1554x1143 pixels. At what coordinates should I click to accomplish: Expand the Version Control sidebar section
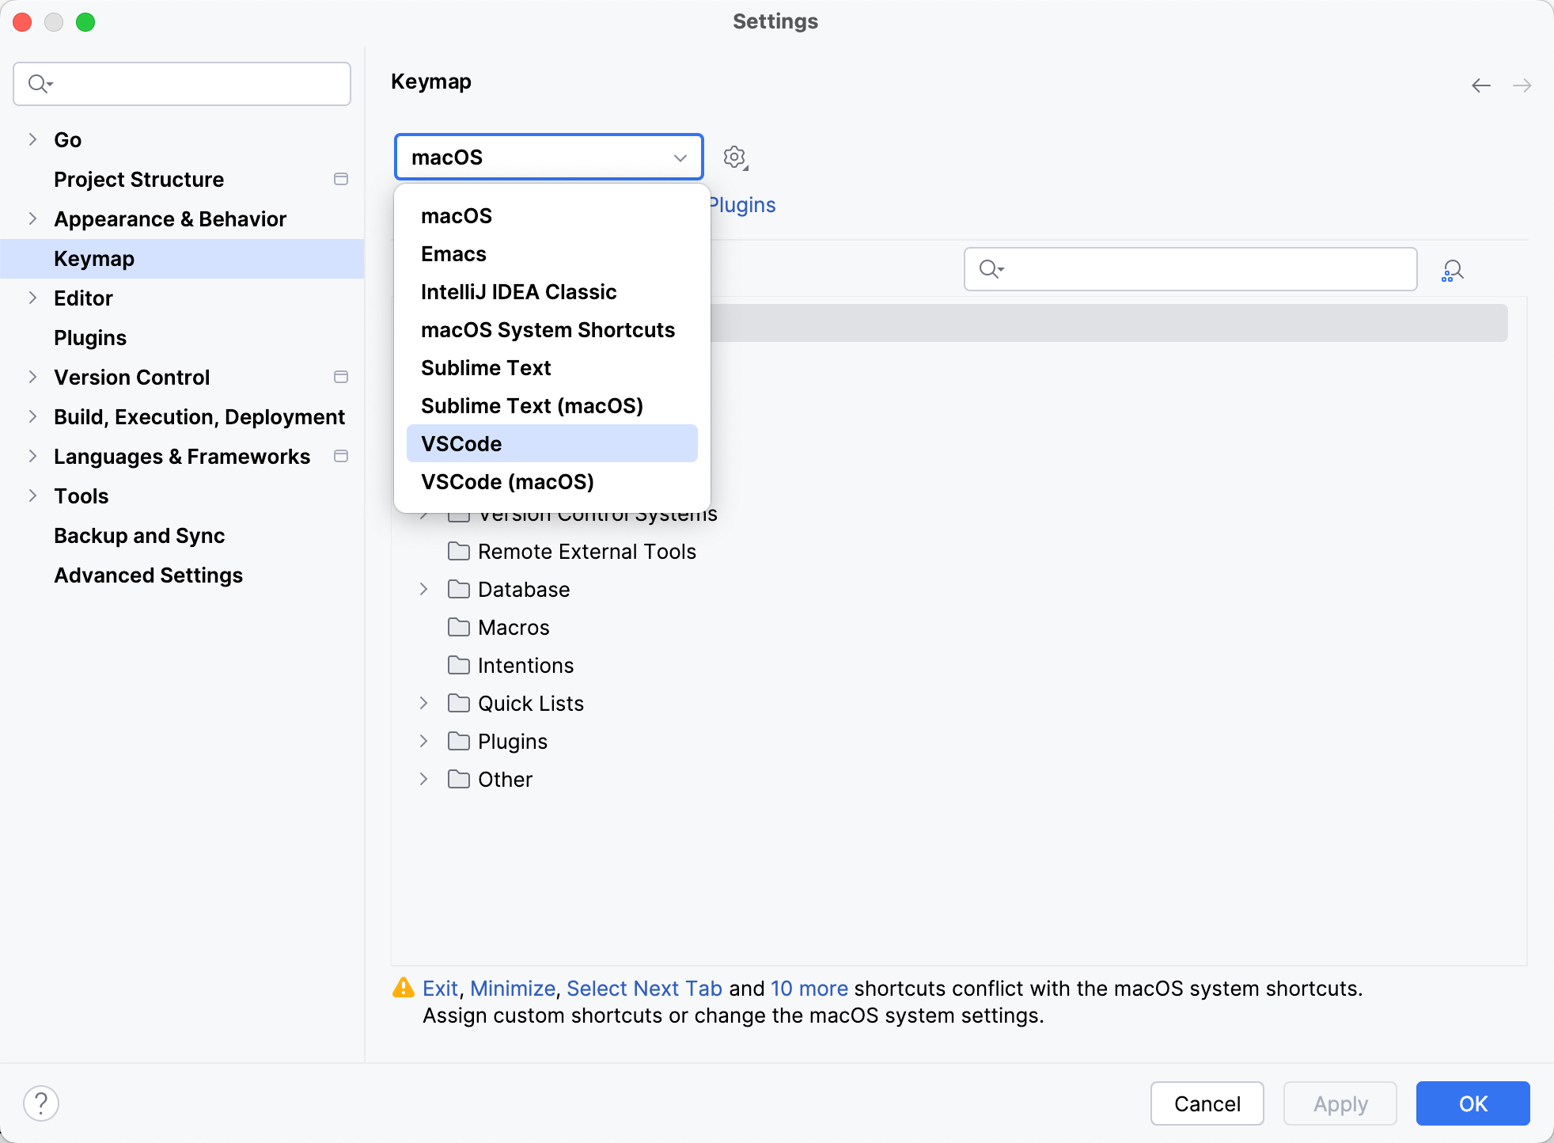coord(32,377)
